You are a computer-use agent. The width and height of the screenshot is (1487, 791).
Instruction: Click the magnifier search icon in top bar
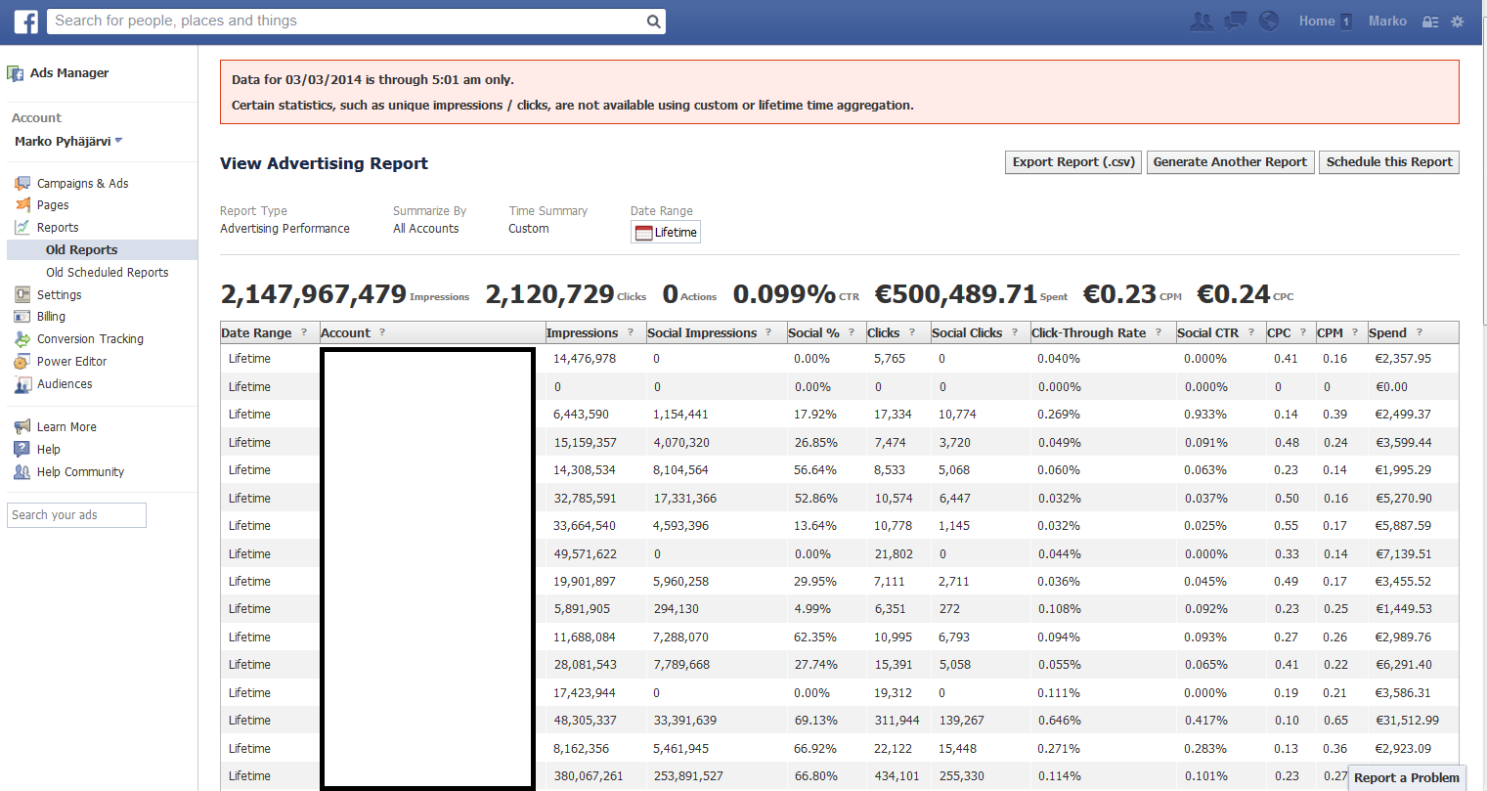pos(653,22)
